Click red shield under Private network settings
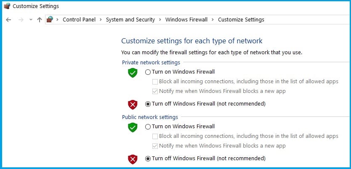Screen dimensions: 351x169 133,104
